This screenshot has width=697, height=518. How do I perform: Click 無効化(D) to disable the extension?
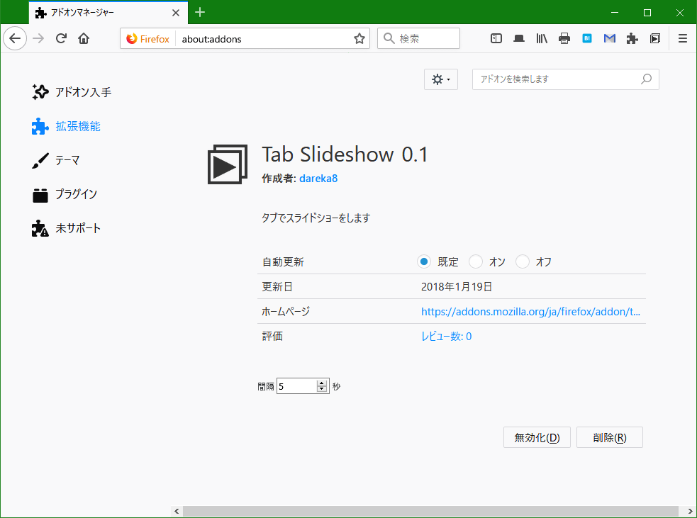(537, 438)
